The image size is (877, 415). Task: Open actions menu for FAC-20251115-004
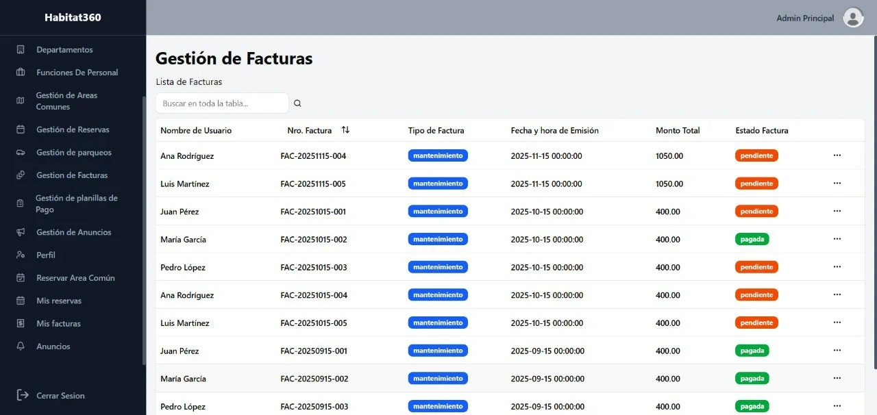tap(837, 155)
